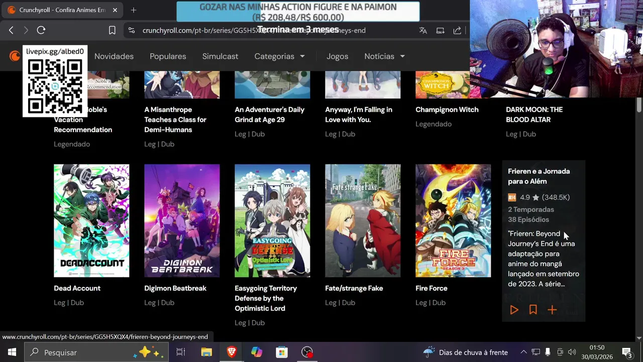
Task: Add Frieren to watchlist via bookmark icon
Action: (x=533, y=310)
